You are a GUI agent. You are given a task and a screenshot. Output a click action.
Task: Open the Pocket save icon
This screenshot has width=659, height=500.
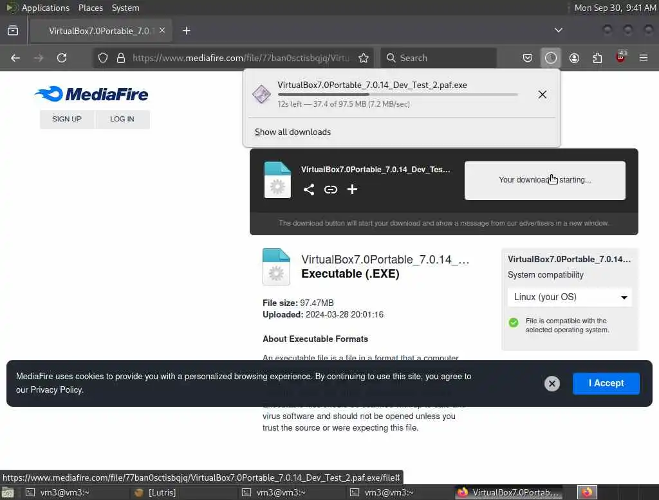point(528,58)
